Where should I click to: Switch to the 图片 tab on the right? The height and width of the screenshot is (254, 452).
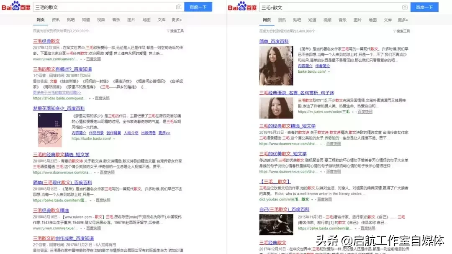(357, 19)
